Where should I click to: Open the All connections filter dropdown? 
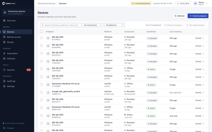point(93,25)
